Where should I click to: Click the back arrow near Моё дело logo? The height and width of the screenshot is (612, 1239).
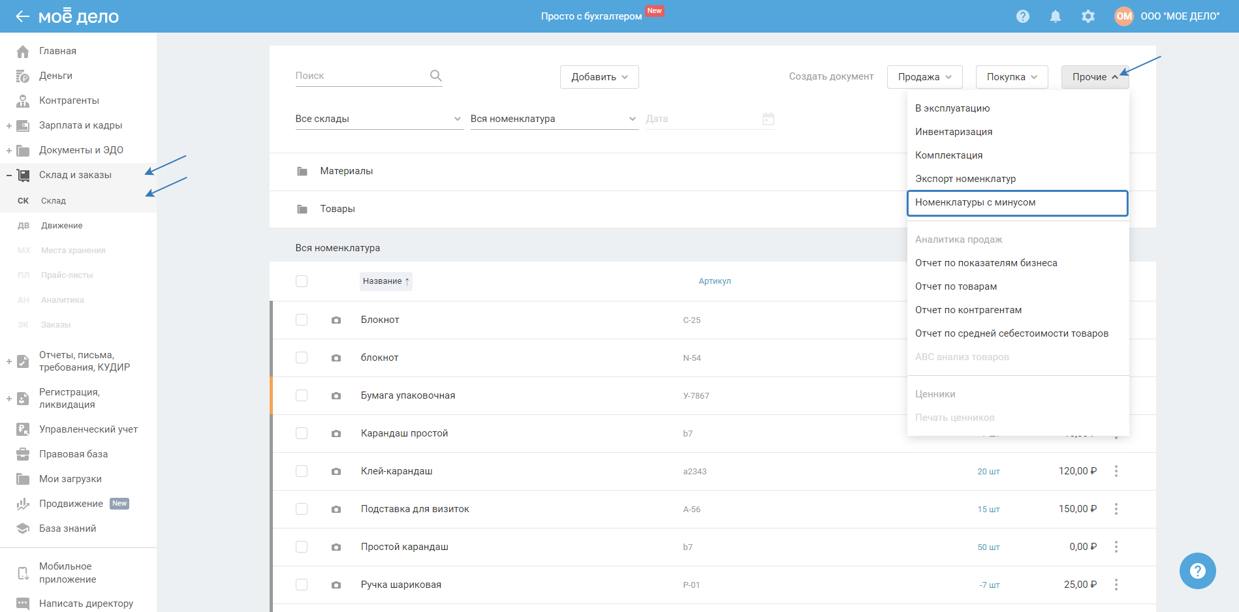[22, 16]
